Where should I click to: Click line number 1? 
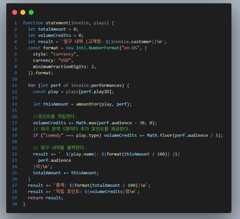(x=15, y=23)
